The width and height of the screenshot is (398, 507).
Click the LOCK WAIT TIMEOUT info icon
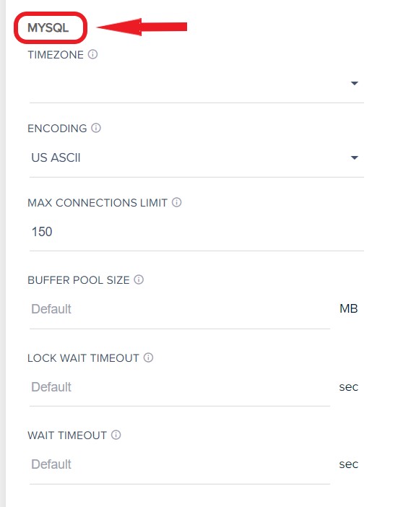click(x=148, y=357)
